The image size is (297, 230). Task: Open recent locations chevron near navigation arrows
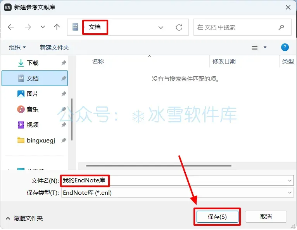pyautogui.click(x=43, y=27)
